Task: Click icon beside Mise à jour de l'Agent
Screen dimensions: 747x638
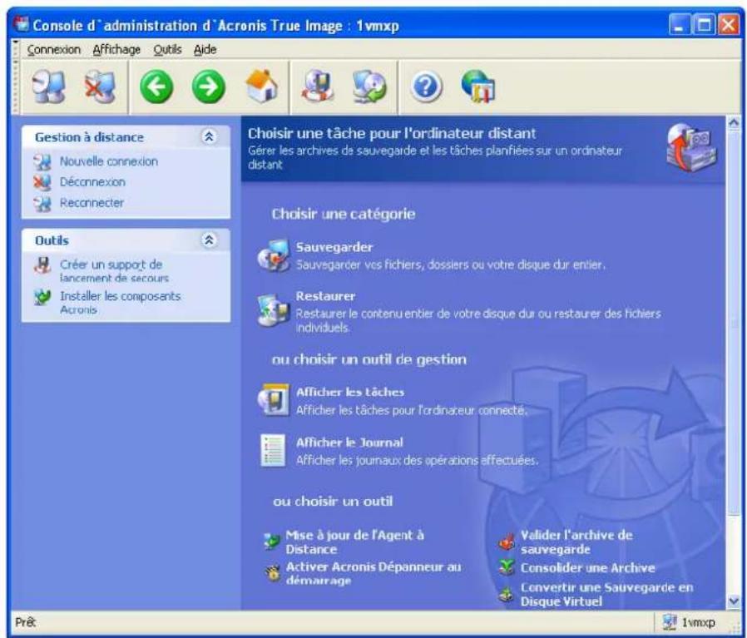Action: [272, 542]
